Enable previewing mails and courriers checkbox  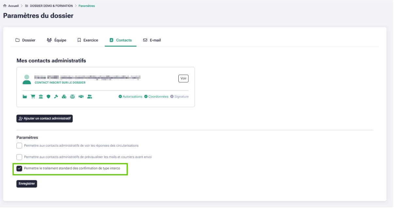coord(19,157)
